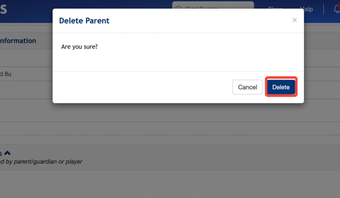Click Cancel in the Delete Parent dialog
The image size is (340, 198).
(248, 87)
